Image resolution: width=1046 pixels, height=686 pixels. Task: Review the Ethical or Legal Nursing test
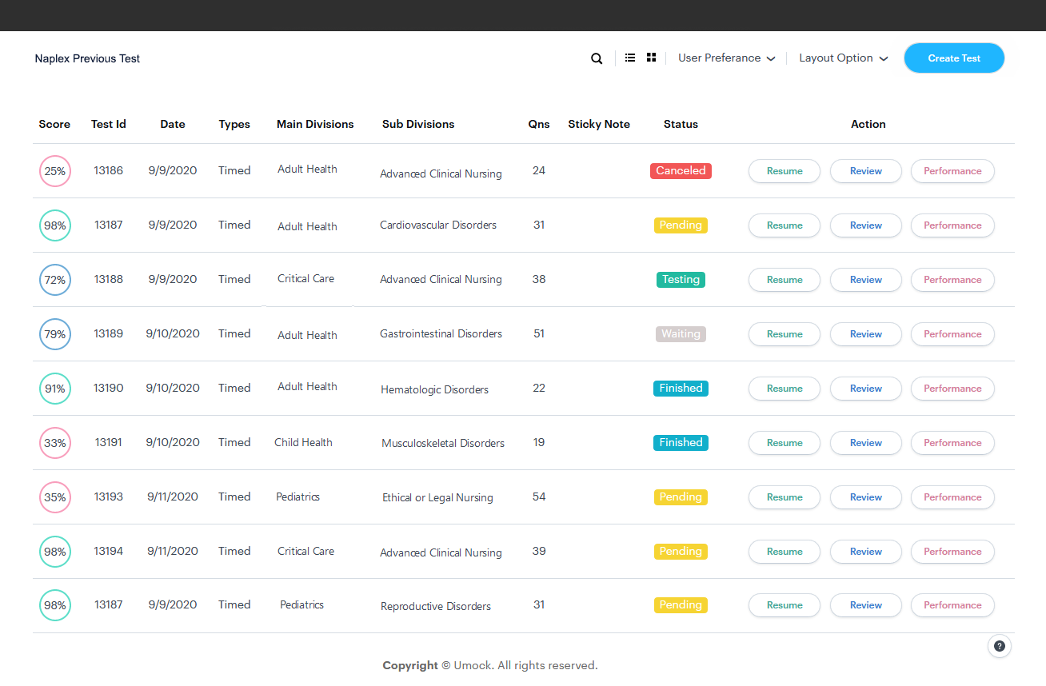(x=866, y=497)
